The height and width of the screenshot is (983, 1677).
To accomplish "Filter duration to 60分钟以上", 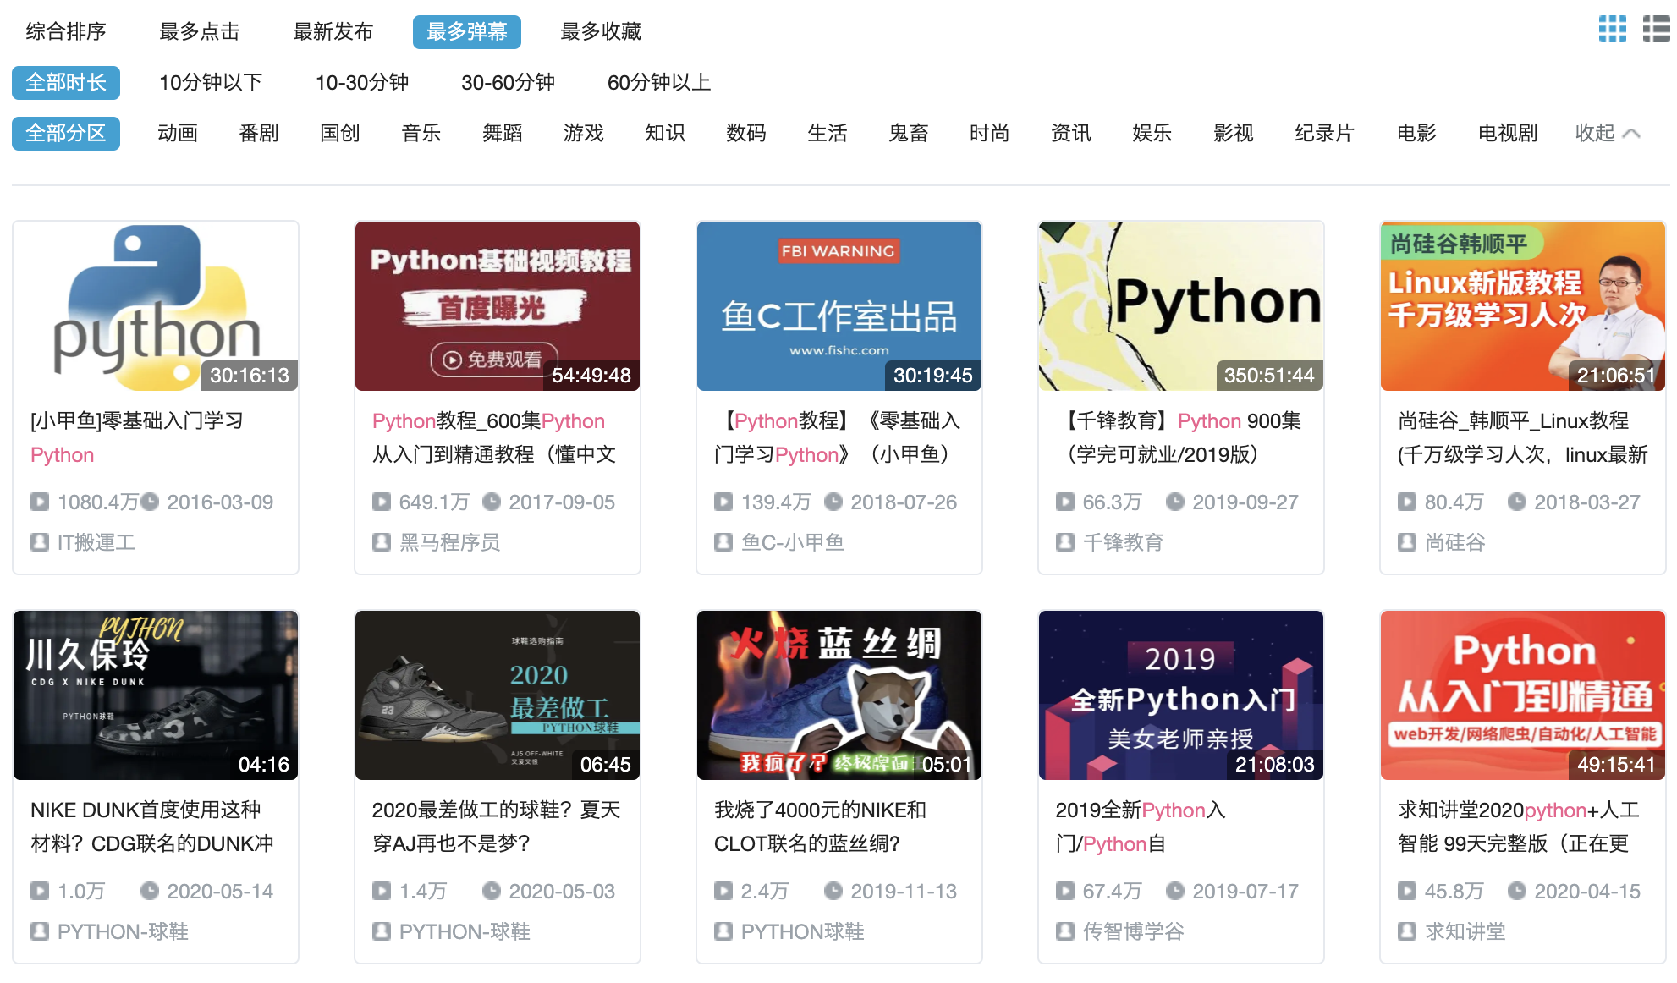I will tap(659, 82).
